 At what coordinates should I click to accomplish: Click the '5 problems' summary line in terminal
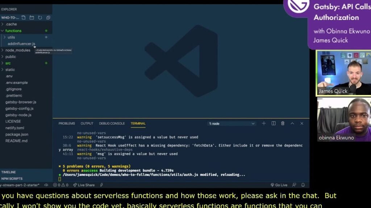point(95,166)
